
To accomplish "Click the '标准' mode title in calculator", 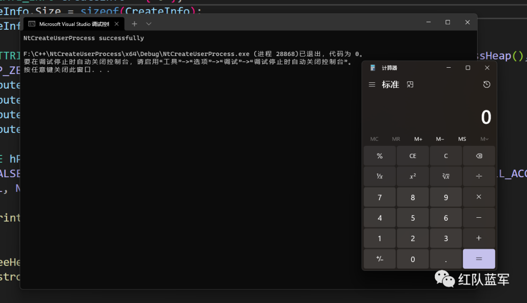I will pyautogui.click(x=390, y=85).
